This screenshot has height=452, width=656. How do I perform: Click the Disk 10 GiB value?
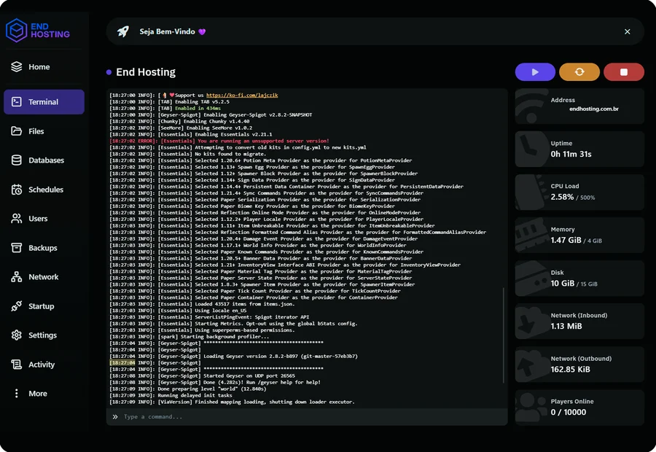coord(562,284)
